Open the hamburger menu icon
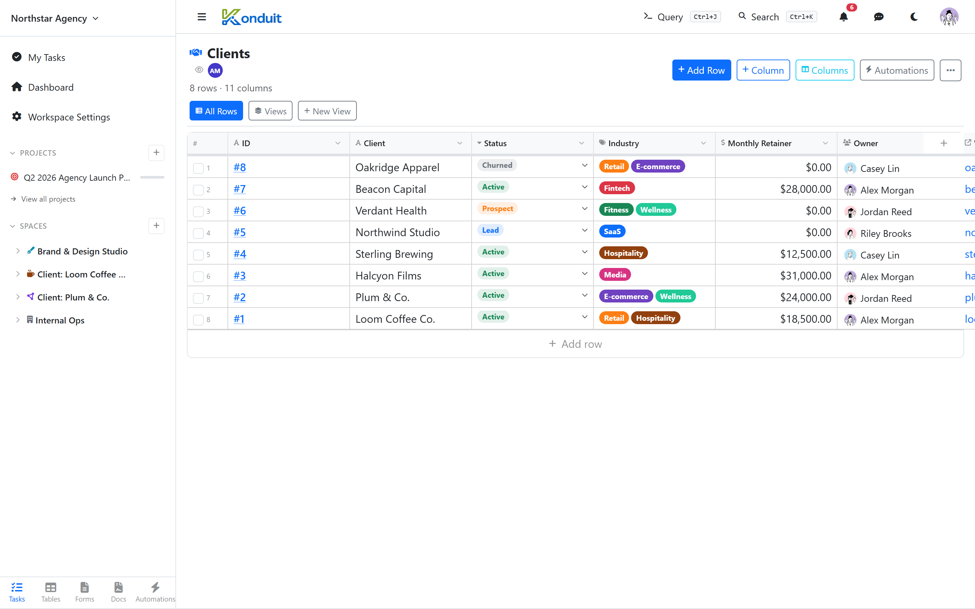 tap(202, 17)
